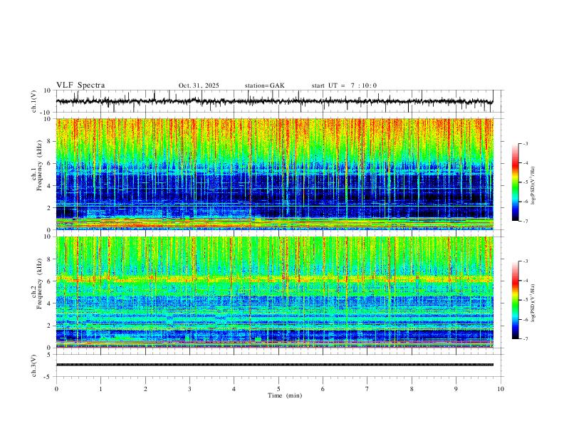Click time axis tick label "1"
The image size is (564, 436).
(100, 389)
